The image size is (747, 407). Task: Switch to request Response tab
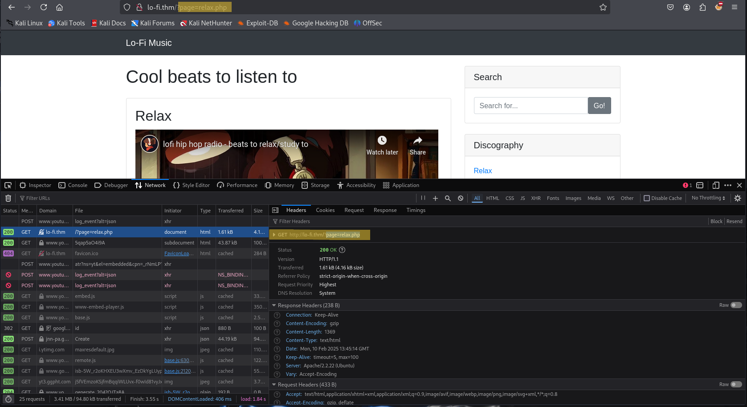385,210
